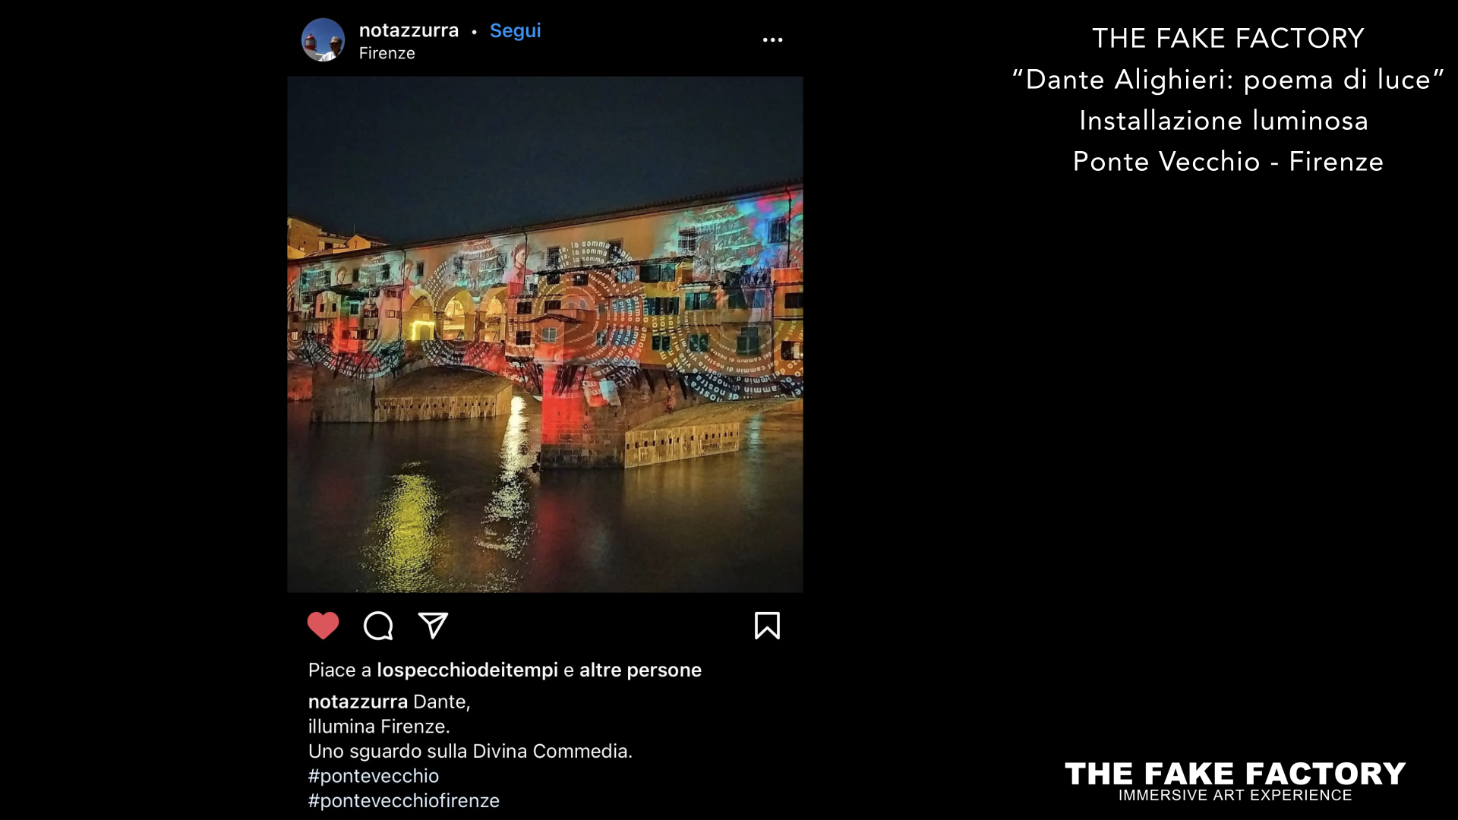
Task: Click the Ponte Vecchio - Firenze text line
Action: pos(1228,161)
